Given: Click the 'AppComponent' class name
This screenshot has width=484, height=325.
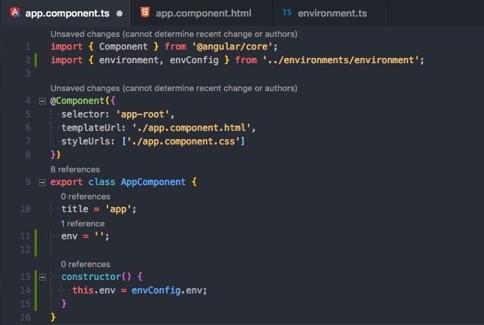Looking at the screenshot, I should [x=153, y=182].
